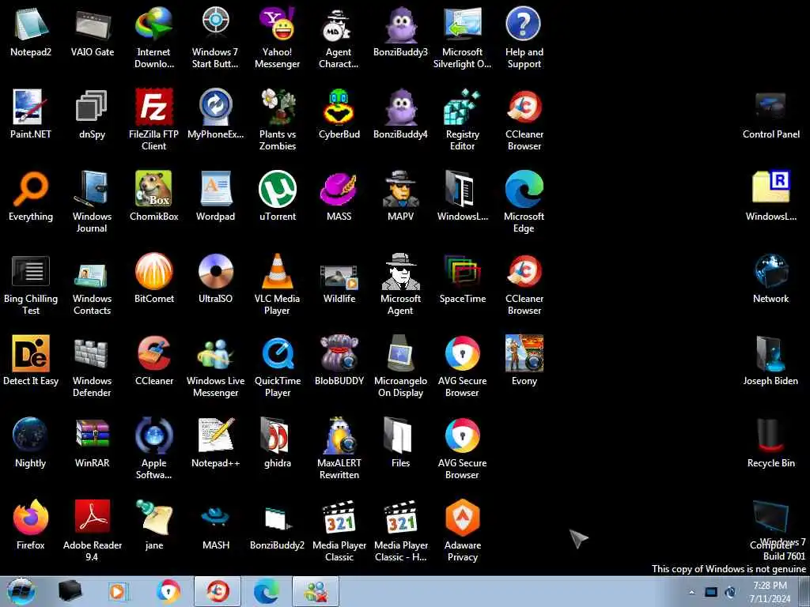The image size is (810, 607).
Task: Open the Recycle Bin
Action: [770, 443]
